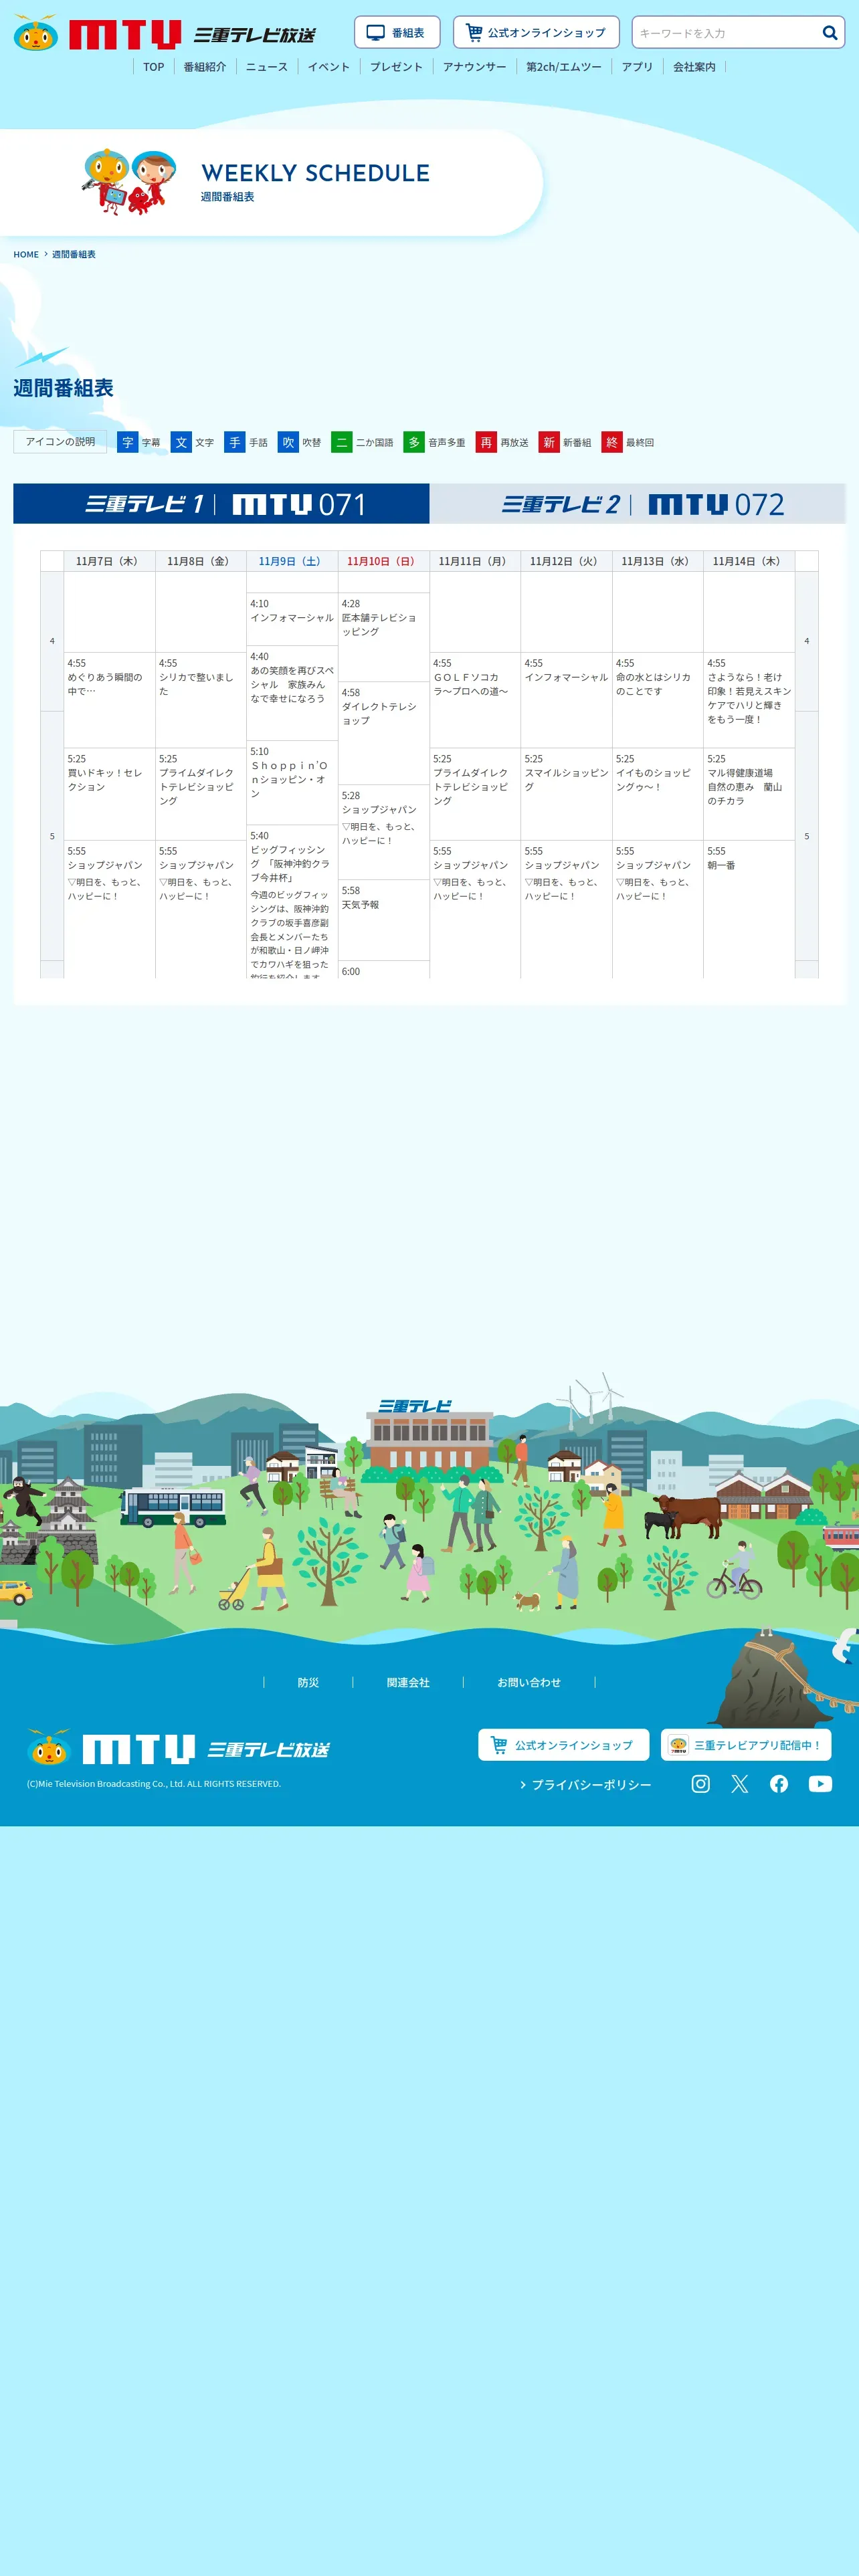The width and height of the screenshot is (859, 2576).
Task: Select 三重テレビ1 MTV 071 tab
Action: click(x=221, y=504)
